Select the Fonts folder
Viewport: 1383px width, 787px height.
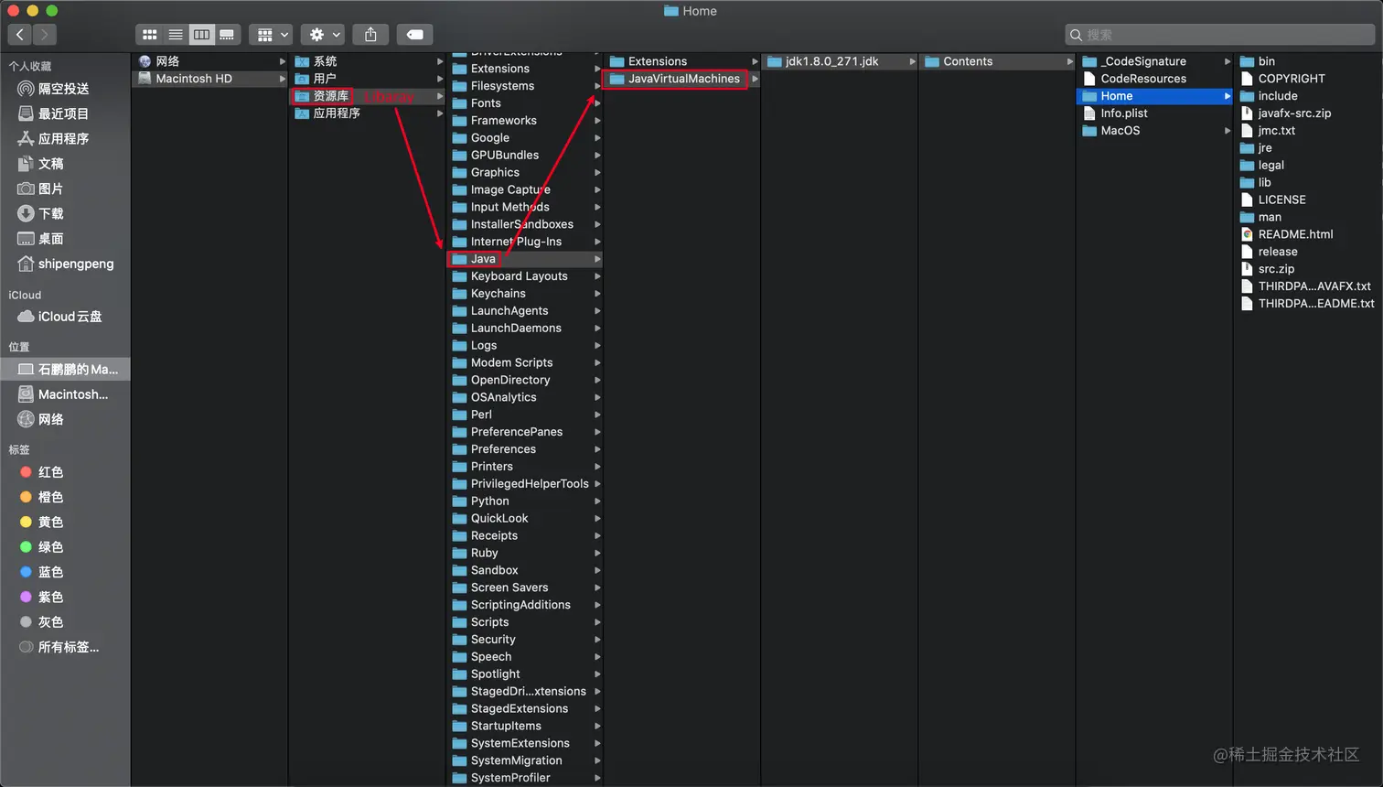(526, 103)
